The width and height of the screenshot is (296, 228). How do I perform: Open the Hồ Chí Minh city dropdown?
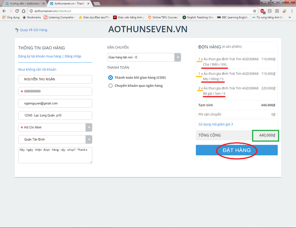pos(55,127)
